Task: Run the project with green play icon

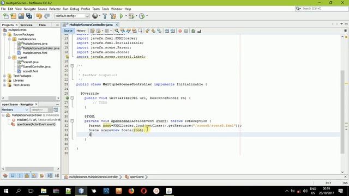Action: pyautogui.click(x=121, y=16)
